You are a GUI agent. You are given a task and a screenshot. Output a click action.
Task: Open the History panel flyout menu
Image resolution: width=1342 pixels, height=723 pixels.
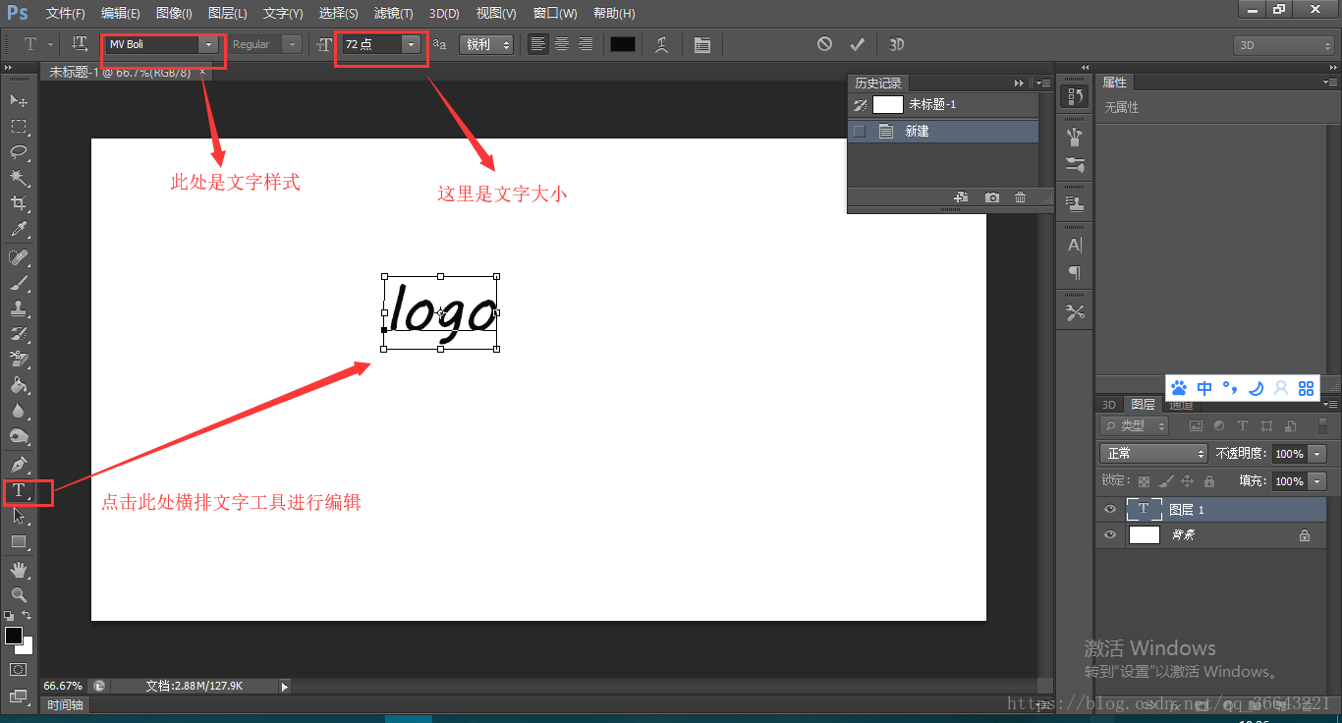pos(1044,83)
